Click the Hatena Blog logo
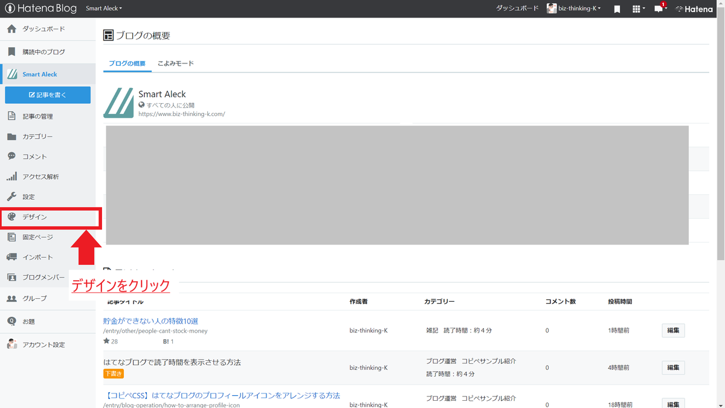 [x=40, y=8]
